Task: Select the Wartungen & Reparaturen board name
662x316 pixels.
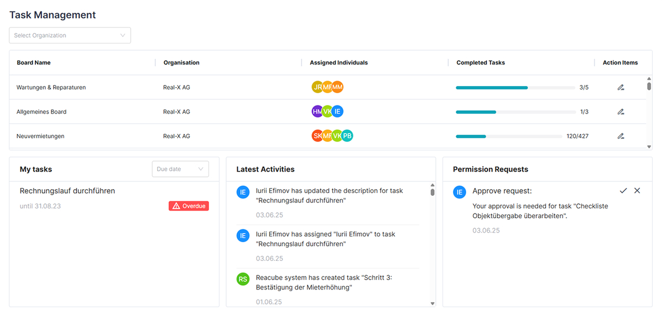Action: click(x=51, y=87)
